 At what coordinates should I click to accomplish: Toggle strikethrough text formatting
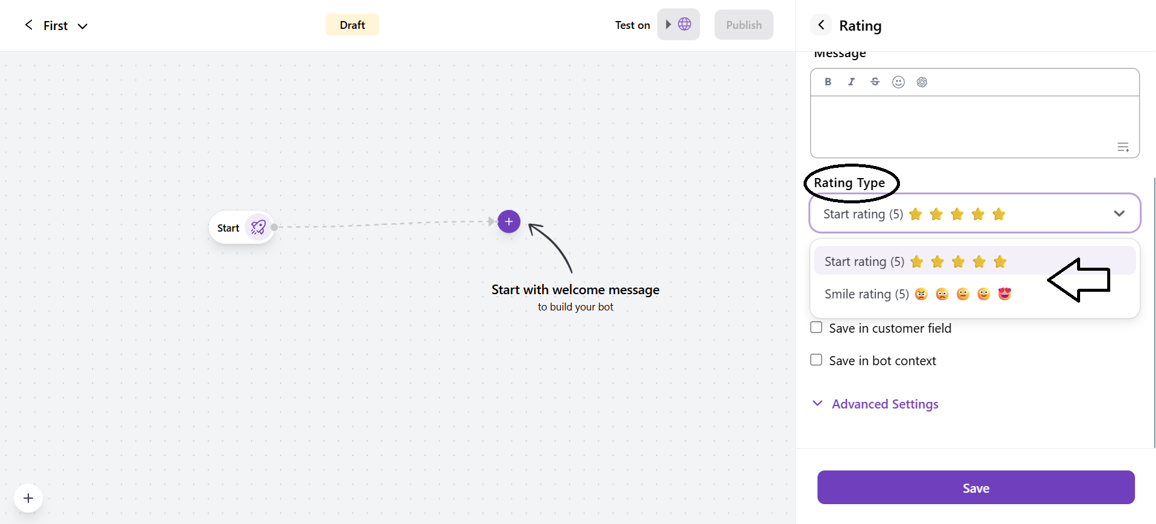(x=875, y=82)
